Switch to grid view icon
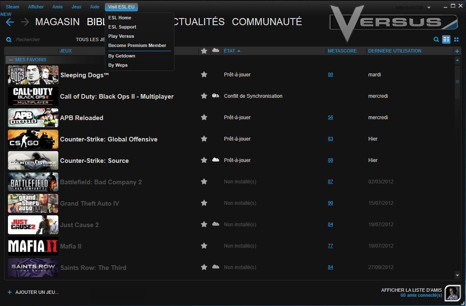This screenshot has width=466, height=306. pos(456,39)
